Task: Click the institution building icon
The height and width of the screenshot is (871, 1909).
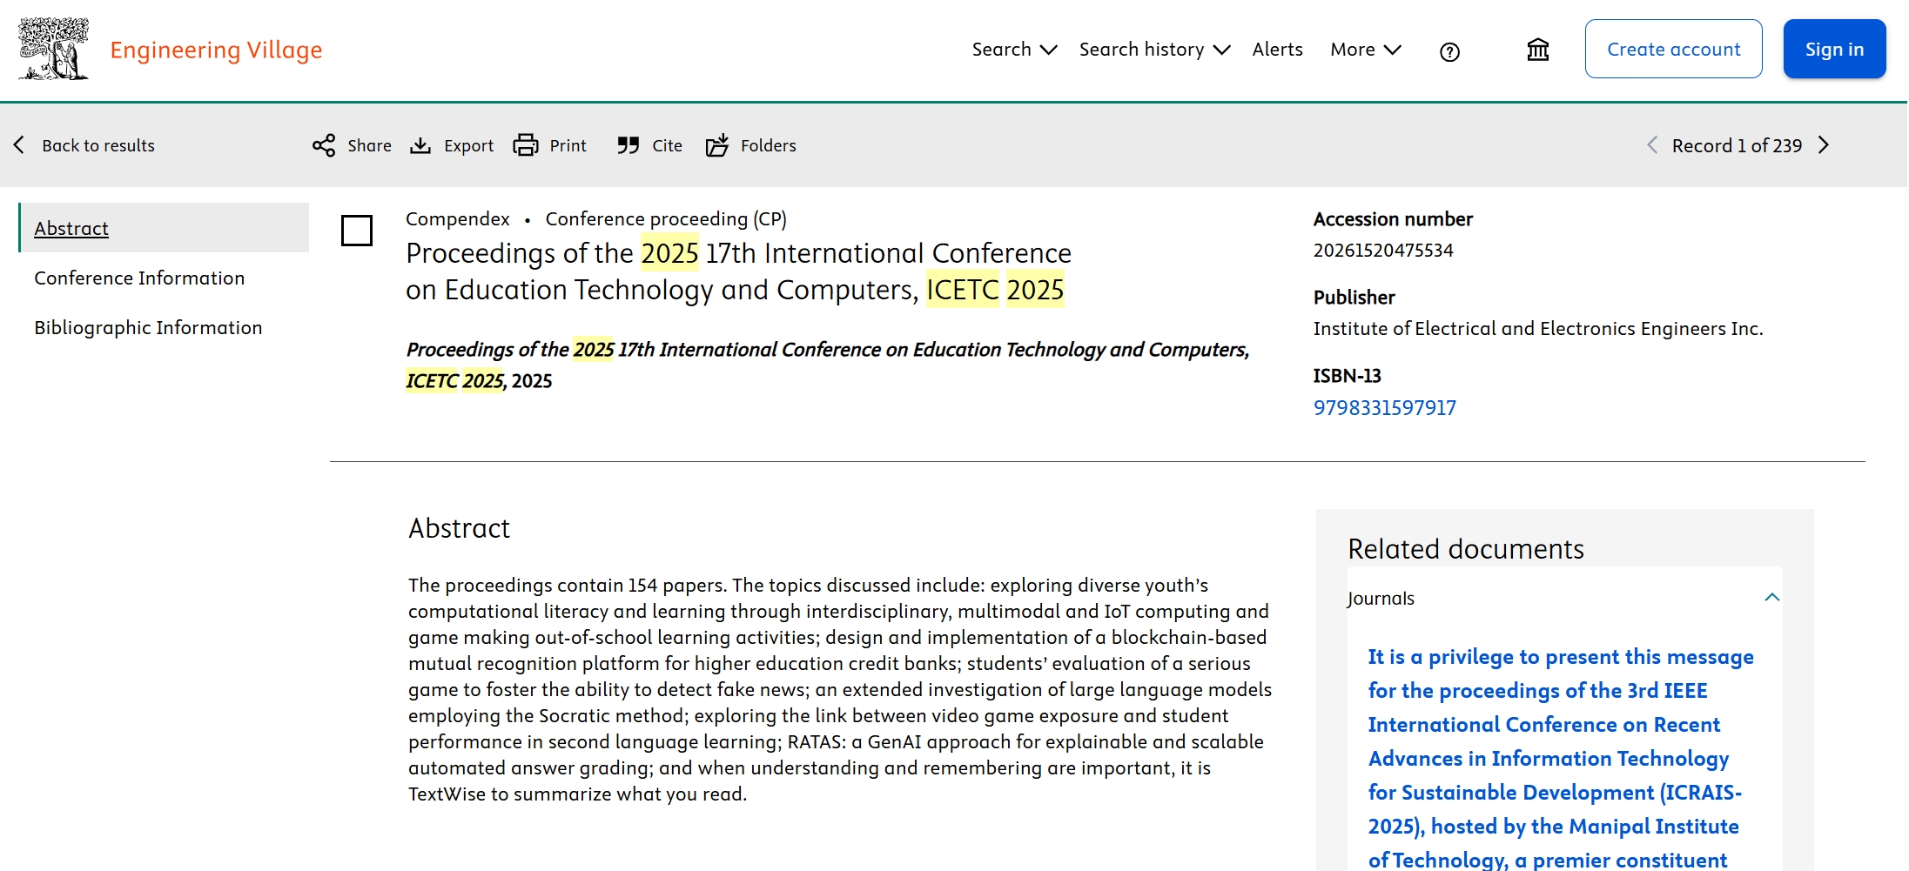Action: click(x=1537, y=50)
